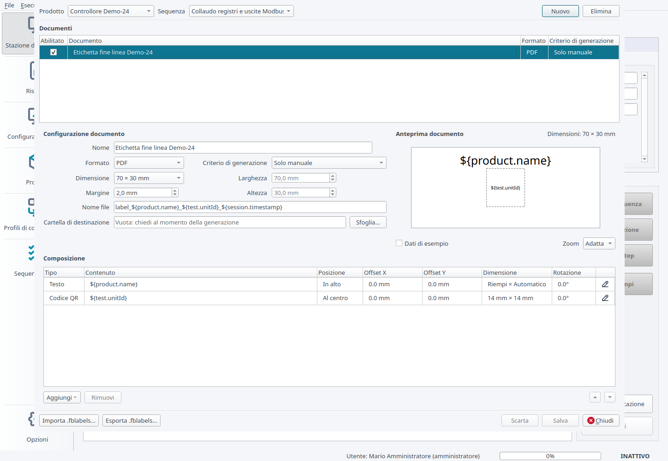Edit the Testo row with pencil icon

[x=605, y=284]
